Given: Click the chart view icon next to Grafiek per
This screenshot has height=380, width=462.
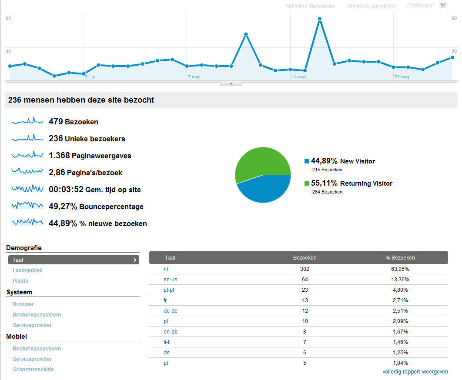Looking at the screenshot, I should click(x=443, y=6).
